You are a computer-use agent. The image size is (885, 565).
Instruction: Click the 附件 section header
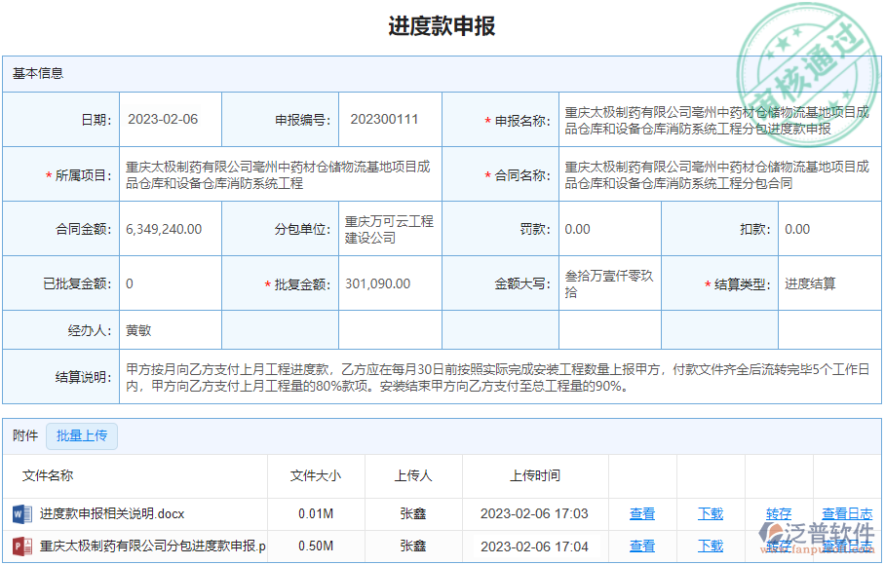pyautogui.click(x=25, y=435)
